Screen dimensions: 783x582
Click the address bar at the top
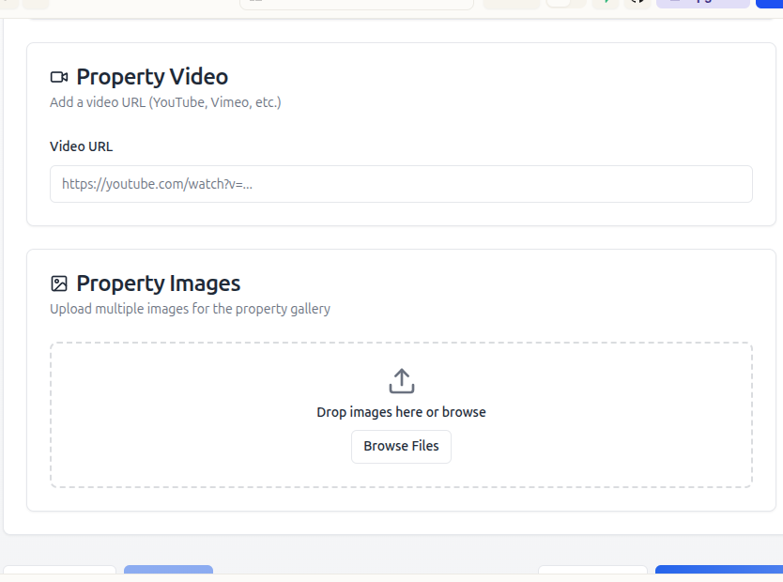click(x=357, y=3)
